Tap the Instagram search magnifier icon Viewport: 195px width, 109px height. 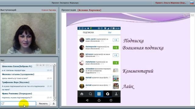90,94
